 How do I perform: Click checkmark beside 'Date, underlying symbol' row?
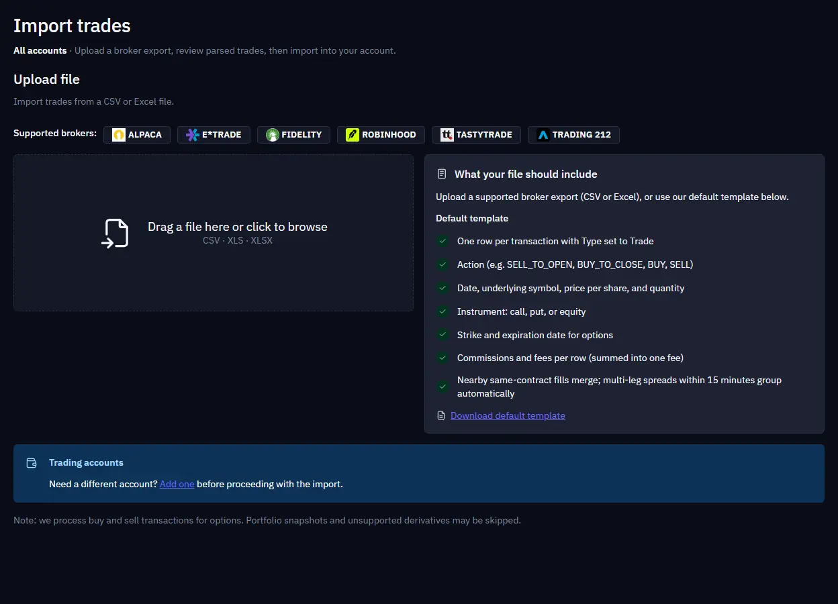click(x=443, y=288)
